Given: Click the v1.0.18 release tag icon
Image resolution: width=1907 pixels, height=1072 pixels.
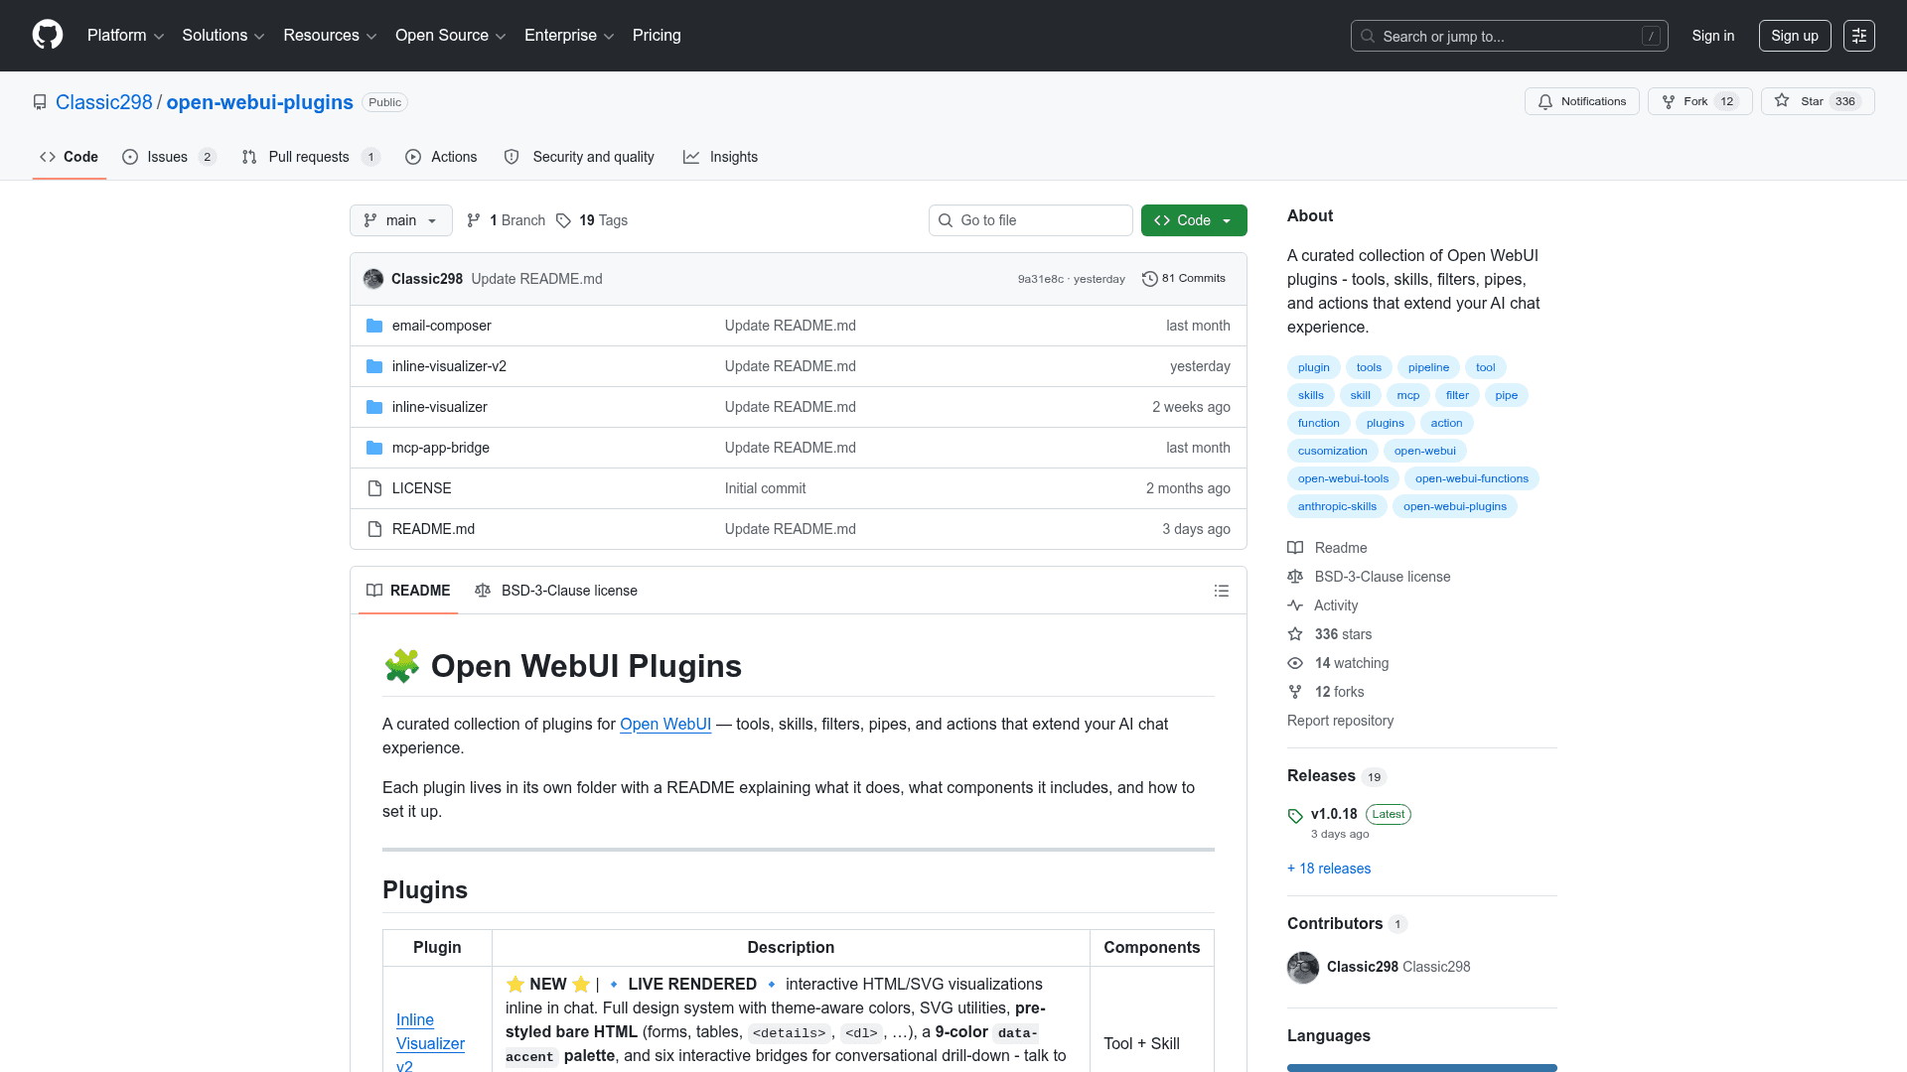Looking at the screenshot, I should (1295, 816).
